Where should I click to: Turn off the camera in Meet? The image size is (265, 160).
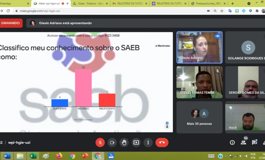pos(112,142)
